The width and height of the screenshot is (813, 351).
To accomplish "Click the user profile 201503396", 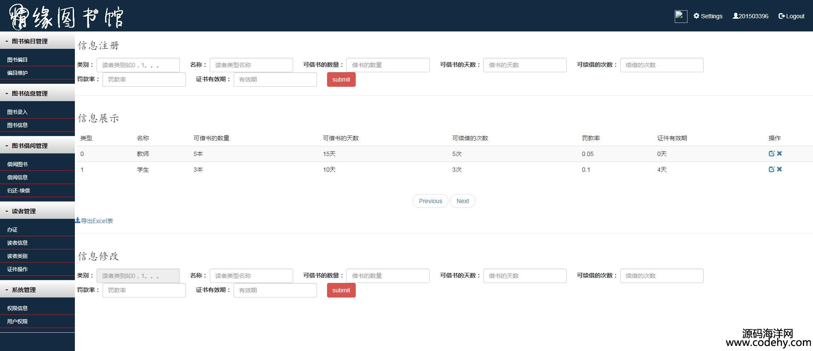I will click(750, 16).
